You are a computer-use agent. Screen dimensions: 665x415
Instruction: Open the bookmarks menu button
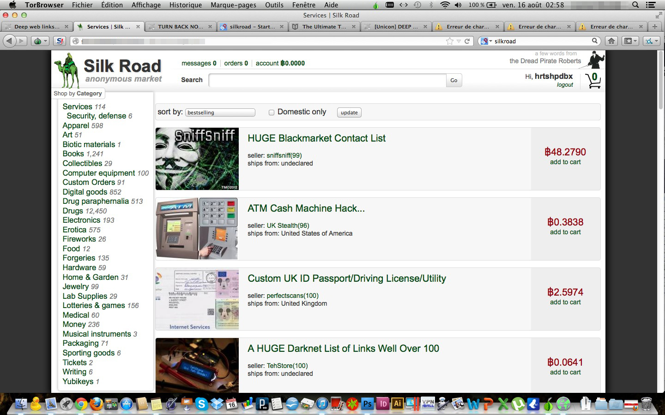(630, 41)
